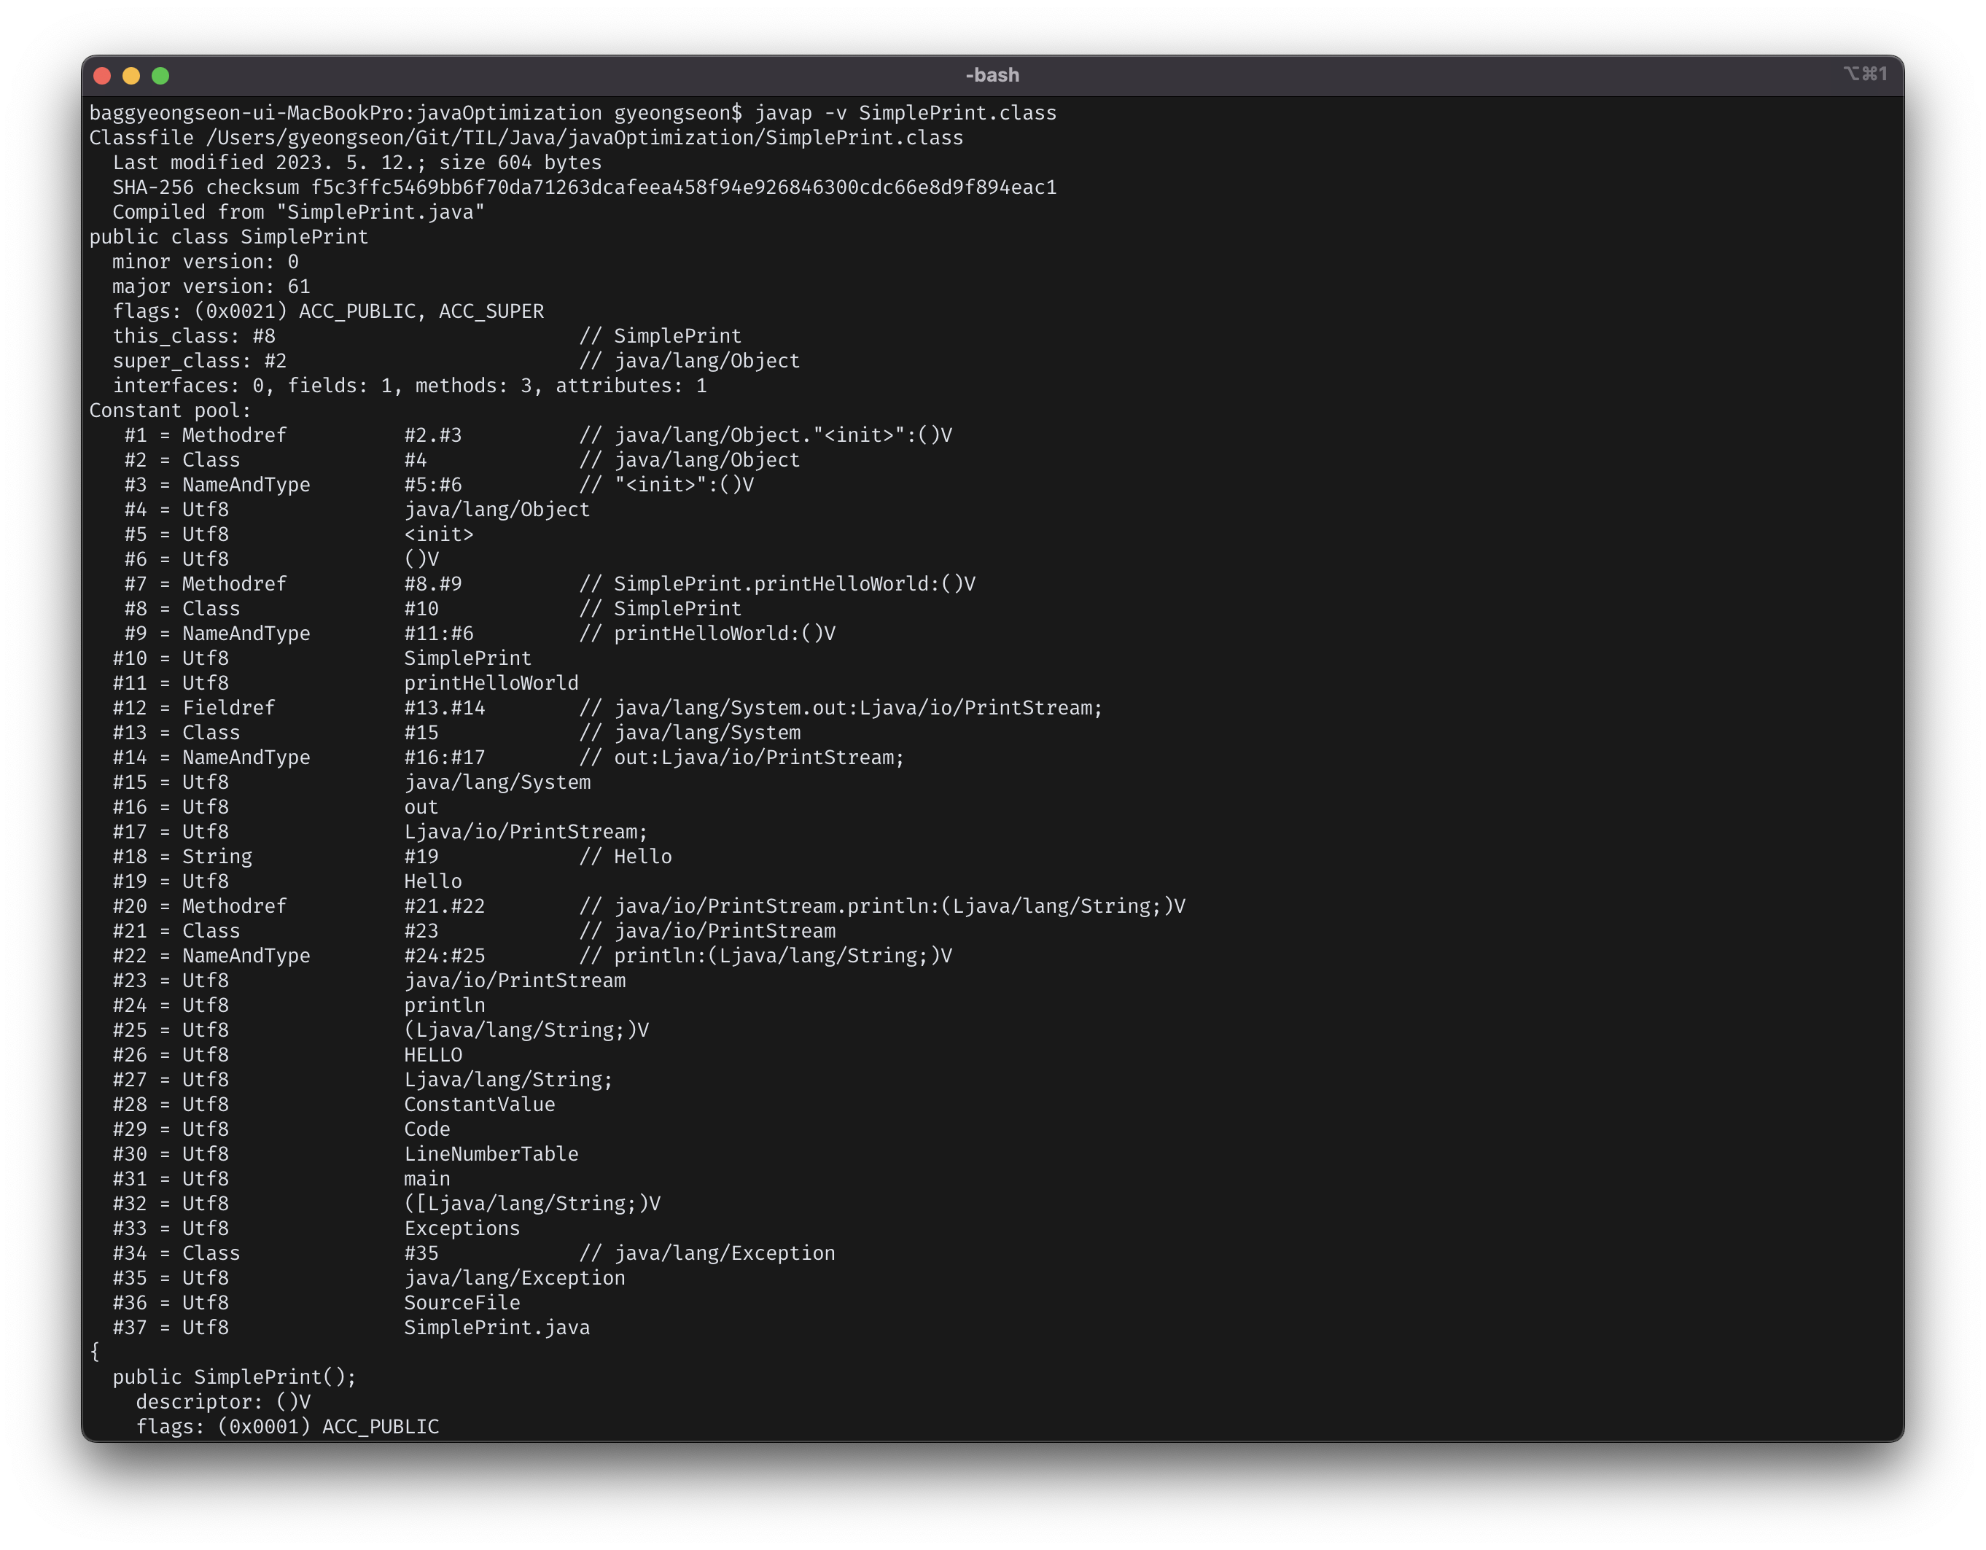Click entry #22 NameAndType #24:#25
Image resolution: width=1986 pixels, height=1550 pixels.
pyautogui.click(x=532, y=956)
